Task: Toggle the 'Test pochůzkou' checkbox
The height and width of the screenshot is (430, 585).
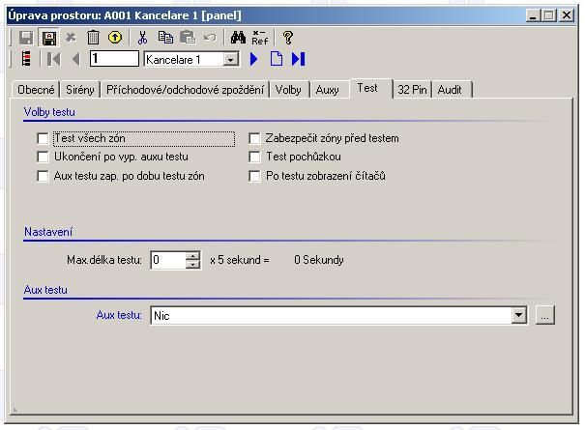Action: (255, 157)
